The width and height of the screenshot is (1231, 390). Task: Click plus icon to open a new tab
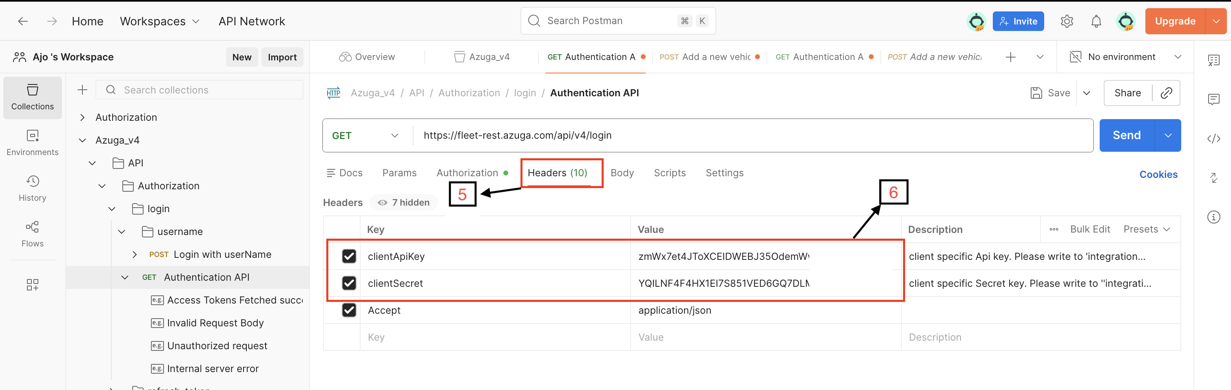click(x=1010, y=57)
